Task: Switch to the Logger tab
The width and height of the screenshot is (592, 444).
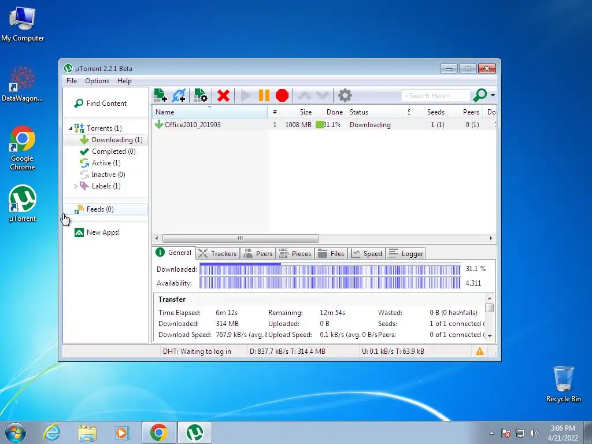Action: point(406,254)
